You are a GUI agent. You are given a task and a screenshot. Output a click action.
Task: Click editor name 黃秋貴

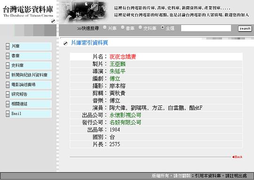(118, 93)
